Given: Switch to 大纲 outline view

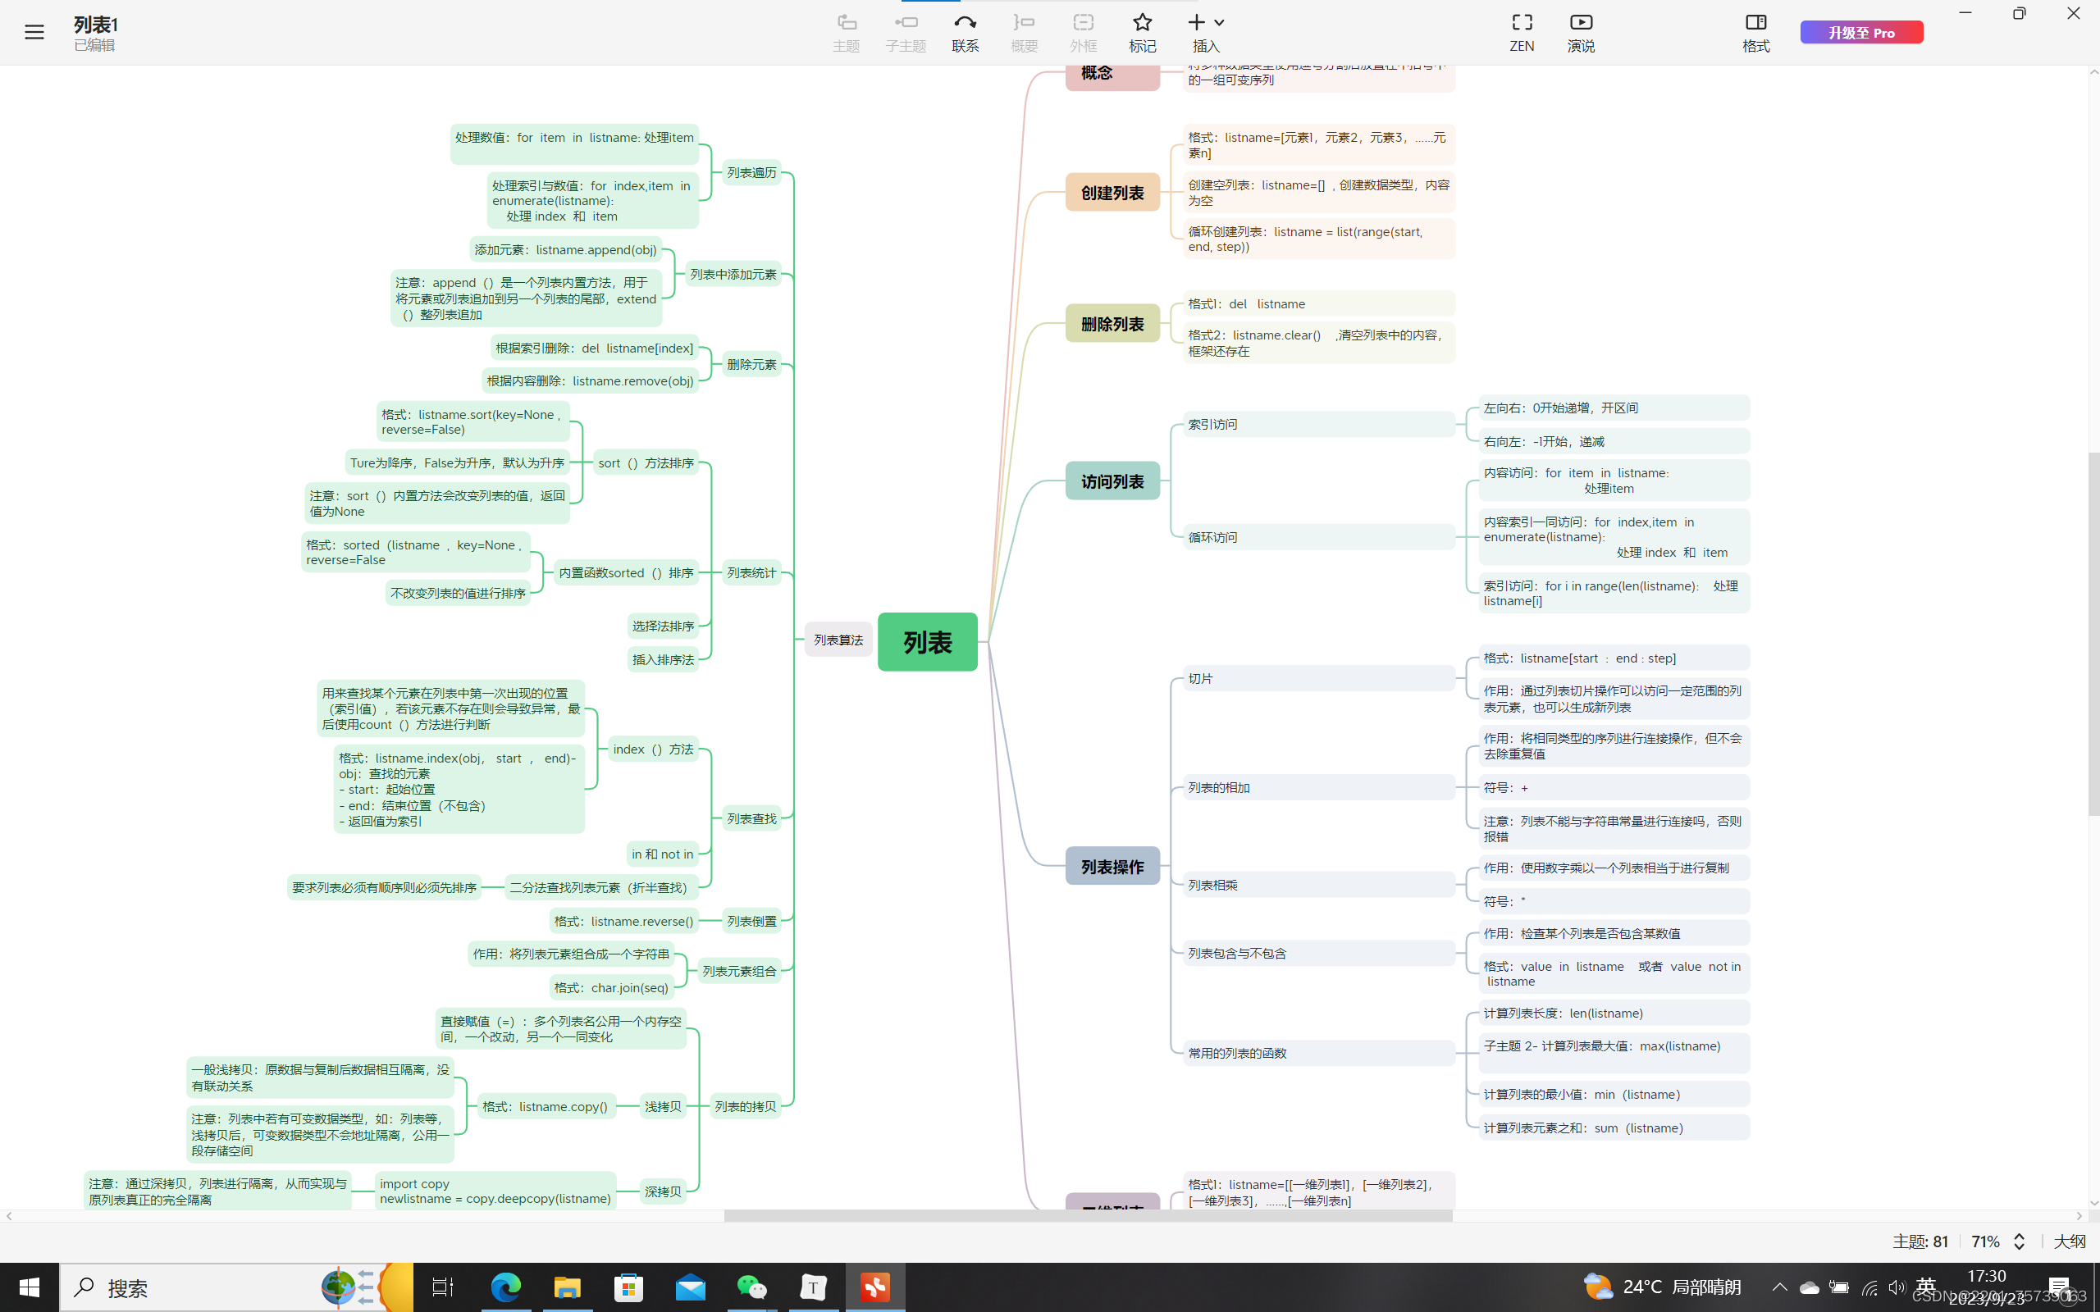Looking at the screenshot, I should coord(2069,1241).
